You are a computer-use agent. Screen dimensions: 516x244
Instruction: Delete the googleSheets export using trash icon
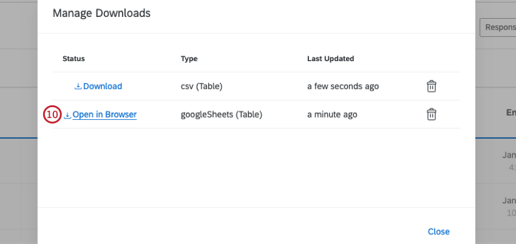431,114
